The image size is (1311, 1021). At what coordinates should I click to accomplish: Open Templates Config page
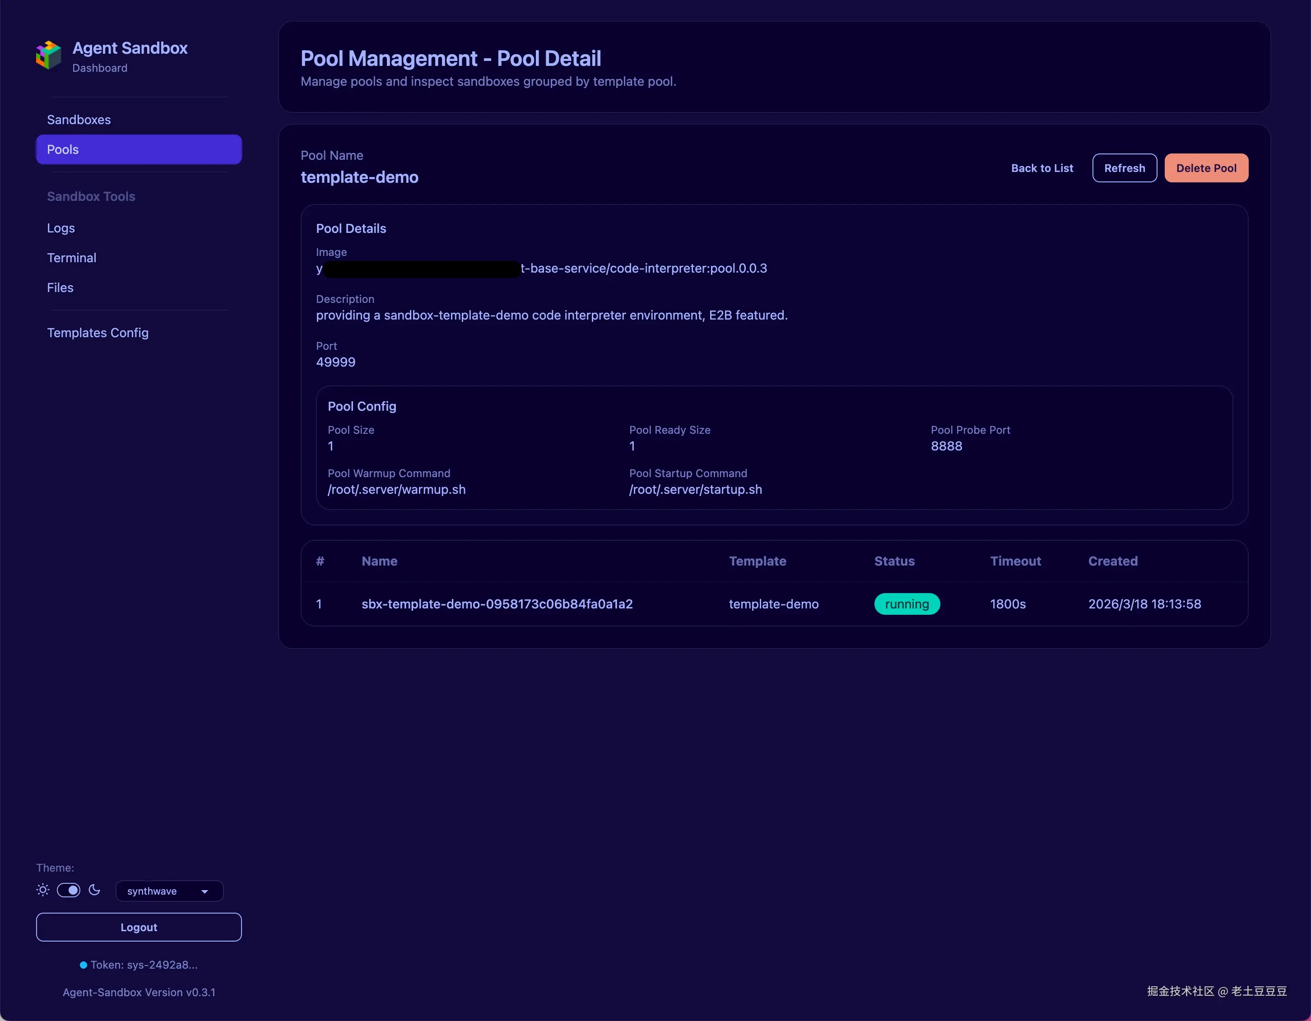pos(97,333)
